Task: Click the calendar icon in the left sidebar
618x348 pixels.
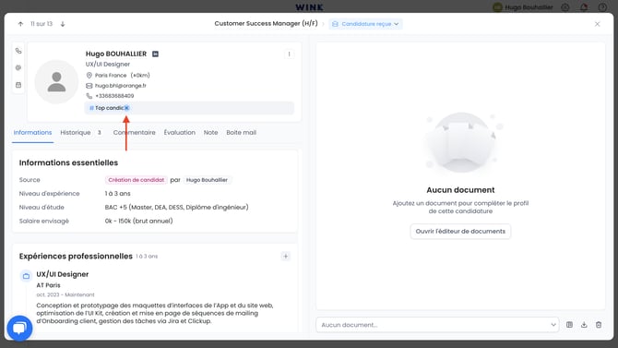Action: click(x=18, y=85)
